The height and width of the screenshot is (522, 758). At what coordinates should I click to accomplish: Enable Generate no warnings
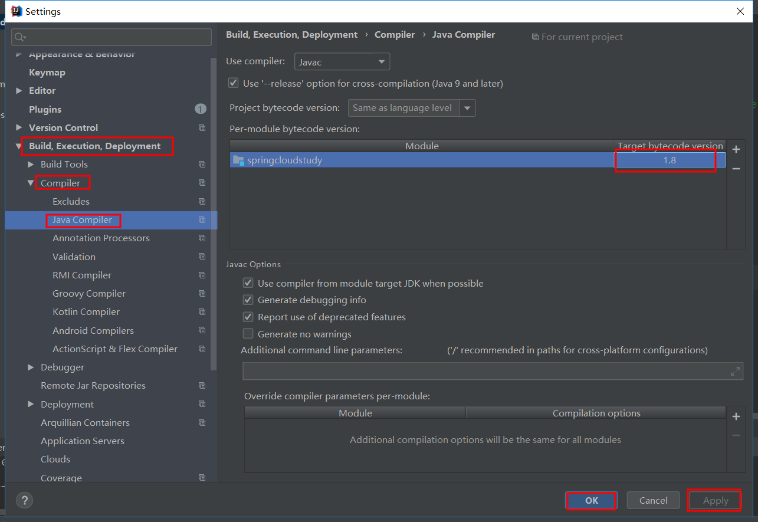(x=248, y=334)
